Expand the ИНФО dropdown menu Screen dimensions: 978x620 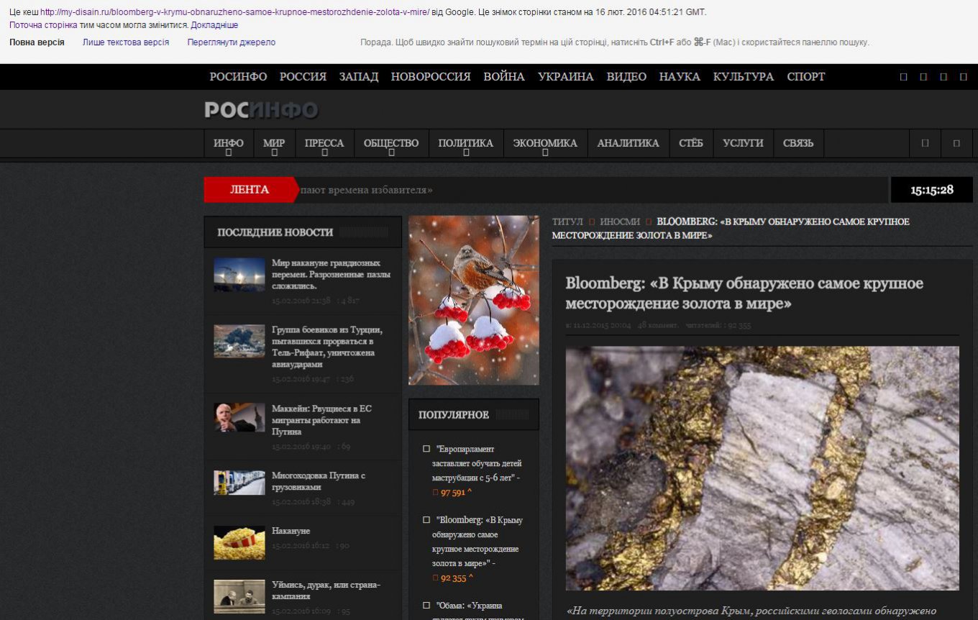(x=228, y=144)
